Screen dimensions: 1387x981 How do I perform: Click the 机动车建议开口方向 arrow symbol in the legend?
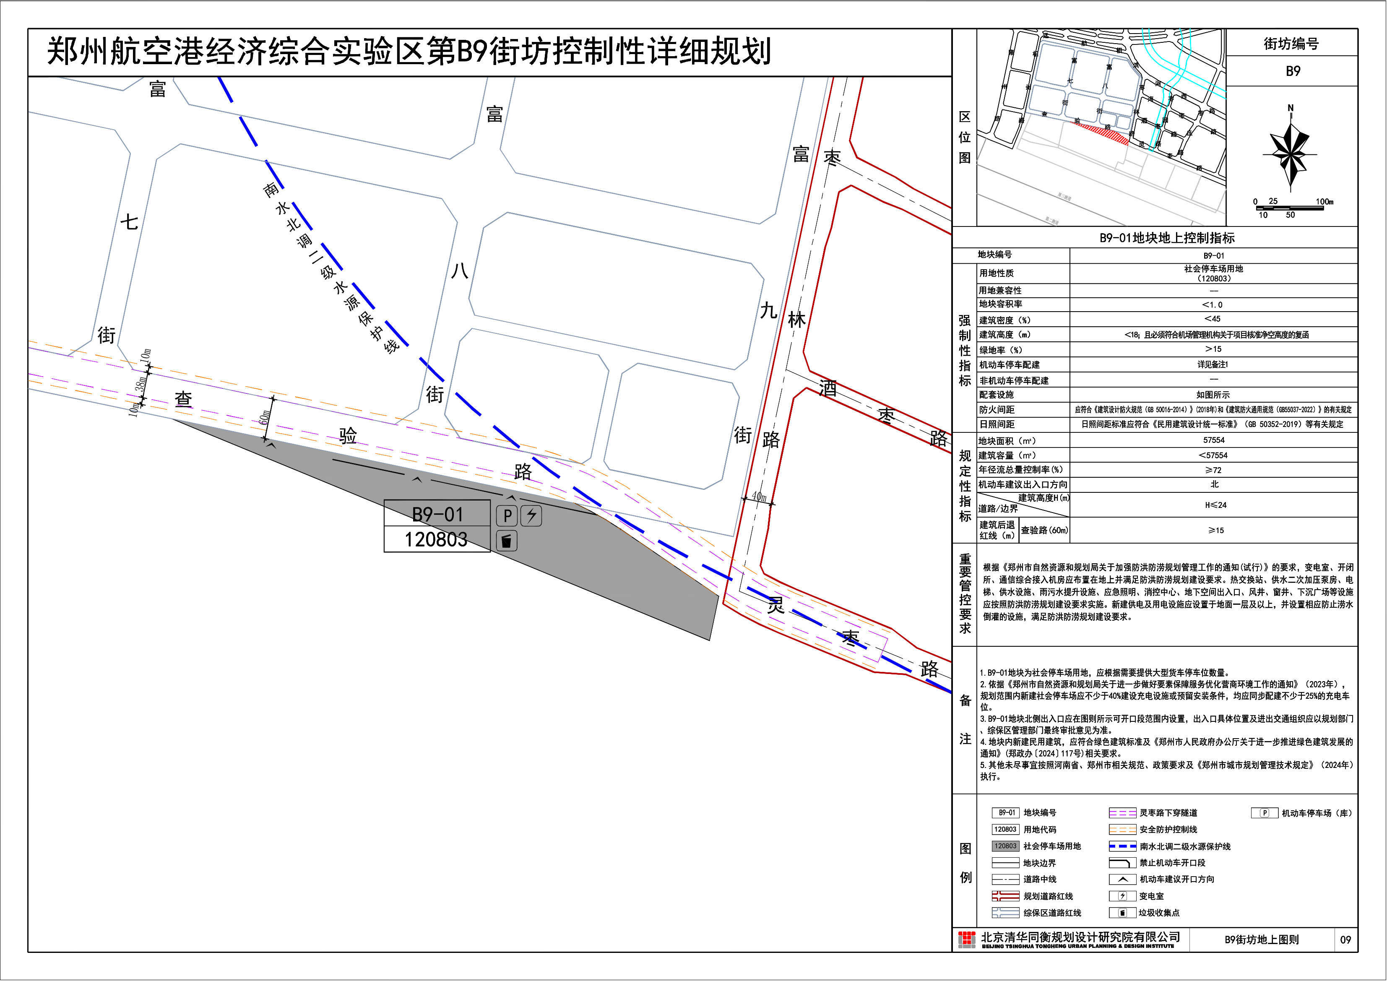[1122, 880]
